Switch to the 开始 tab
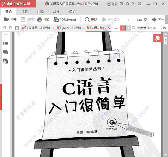This screenshot has height=157, width=168. tap(8, 11)
